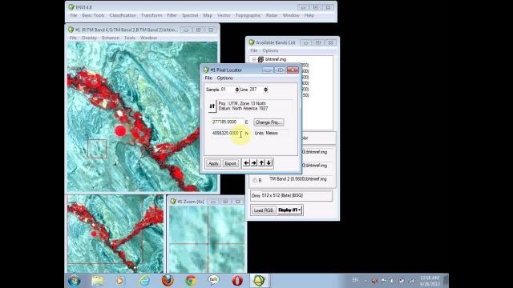
Task: Open the Vector menu
Action: (x=224, y=15)
